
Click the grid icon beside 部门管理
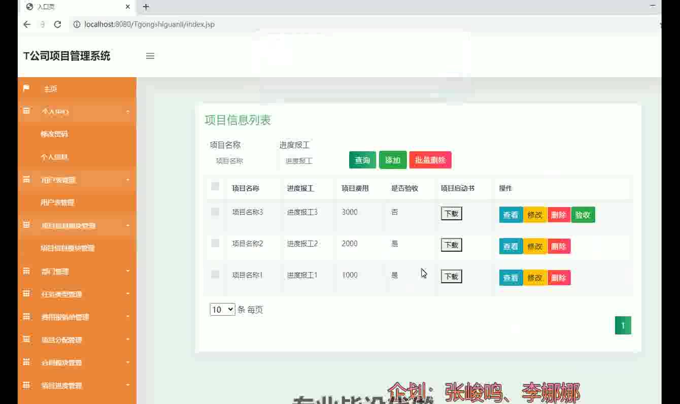[26, 271]
